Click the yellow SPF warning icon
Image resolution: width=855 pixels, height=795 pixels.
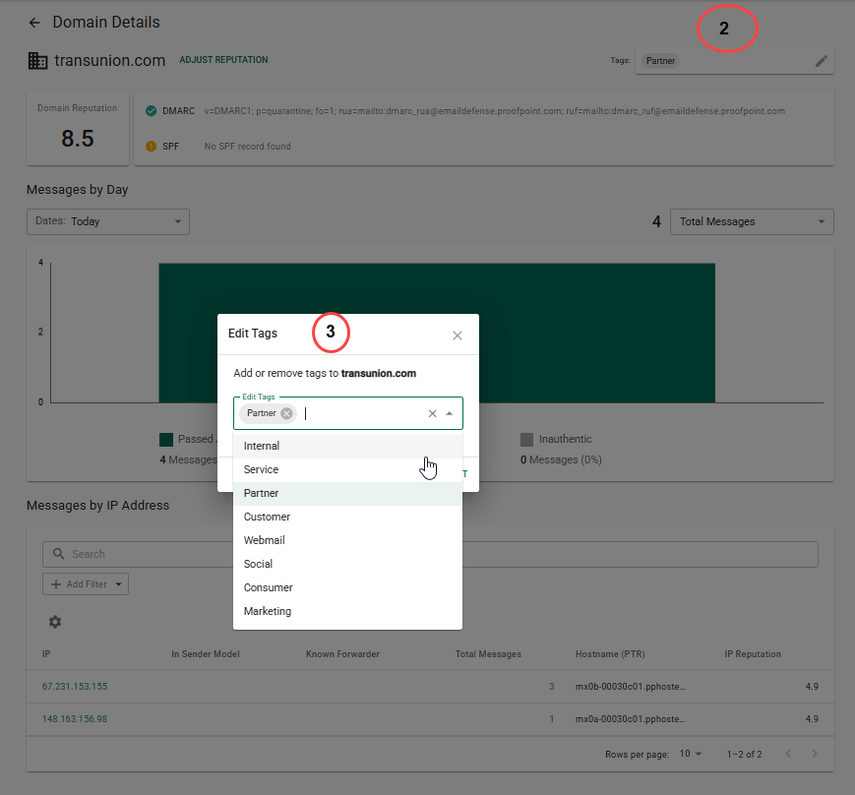coord(150,145)
